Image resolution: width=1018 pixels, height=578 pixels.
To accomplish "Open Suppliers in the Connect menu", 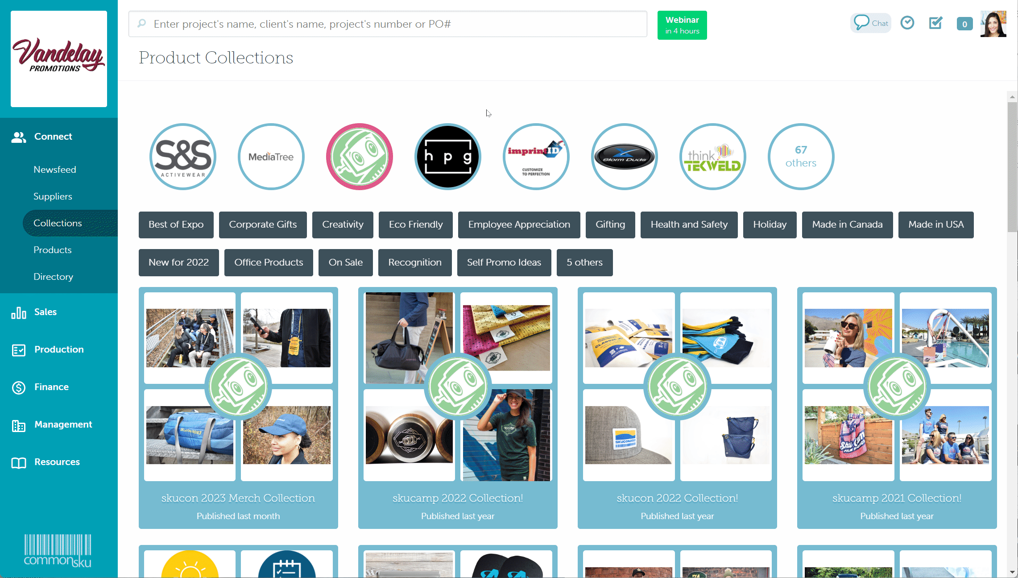I will pos(53,196).
